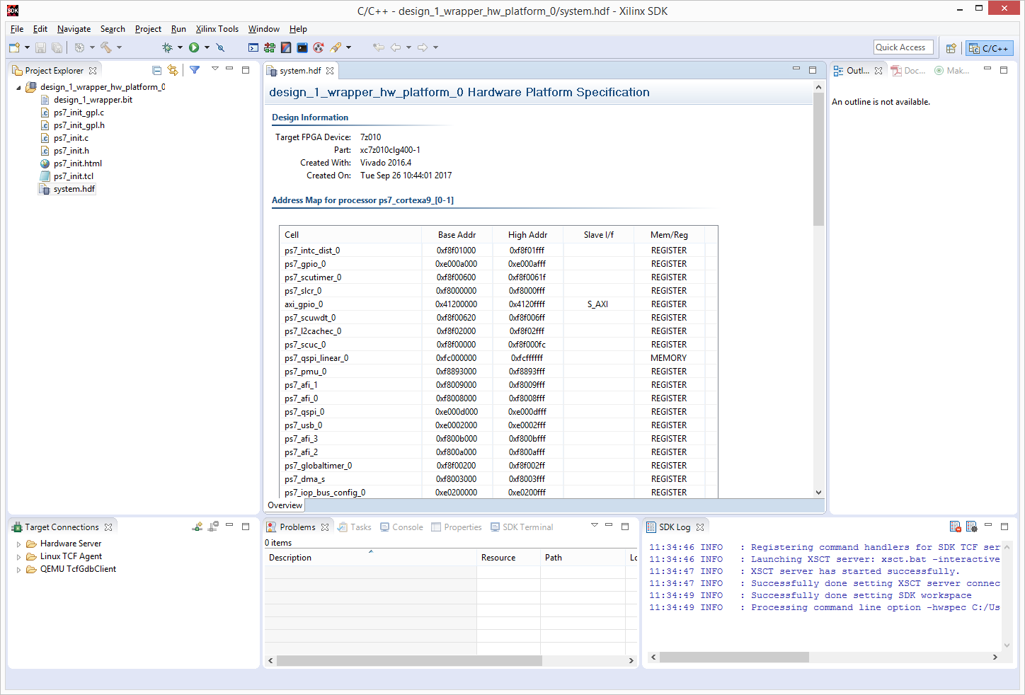
Task: Click the Clear SDK Log icon
Action: point(956,527)
